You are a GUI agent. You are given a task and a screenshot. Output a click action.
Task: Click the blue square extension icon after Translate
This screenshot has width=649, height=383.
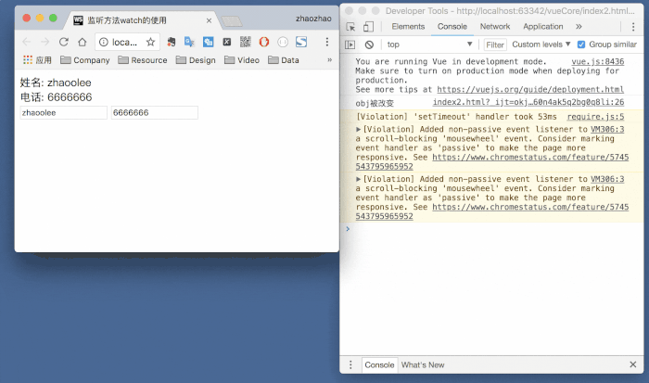[209, 42]
